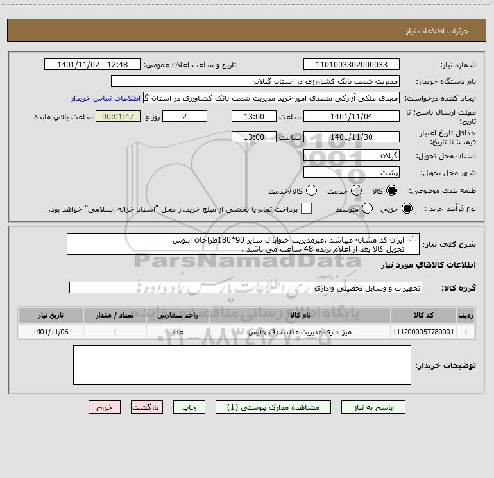Click the اطلاعات کالاهای مورد نیاز heading
The width and height of the screenshot is (494, 478).
point(428,265)
